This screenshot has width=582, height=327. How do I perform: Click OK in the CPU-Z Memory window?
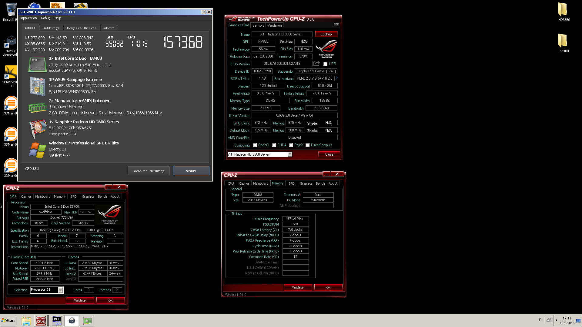[x=328, y=287]
